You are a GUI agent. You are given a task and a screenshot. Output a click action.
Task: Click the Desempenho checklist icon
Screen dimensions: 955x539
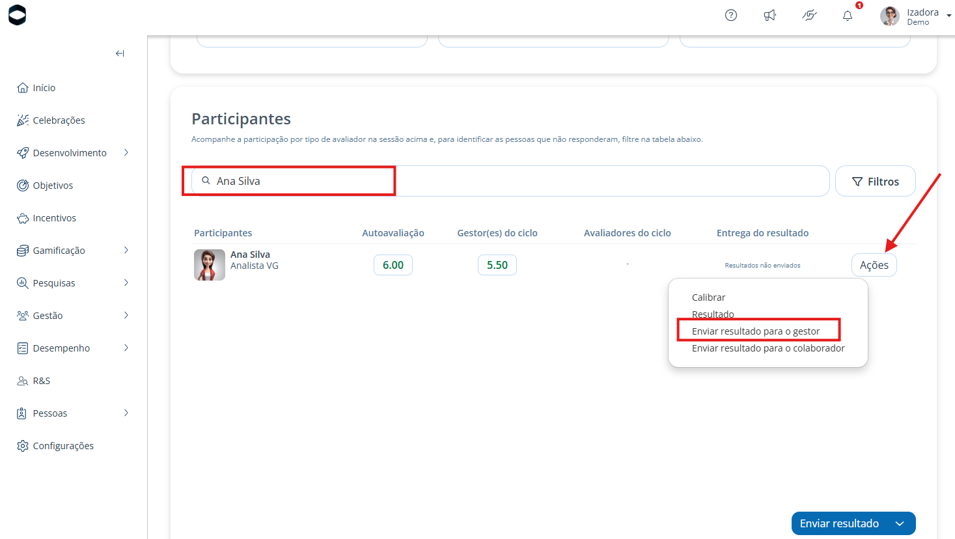click(23, 348)
